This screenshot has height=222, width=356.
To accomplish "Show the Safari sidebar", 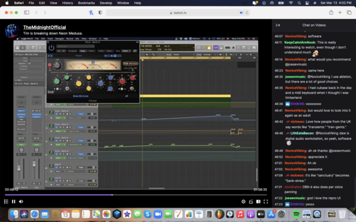I will point(27,12).
